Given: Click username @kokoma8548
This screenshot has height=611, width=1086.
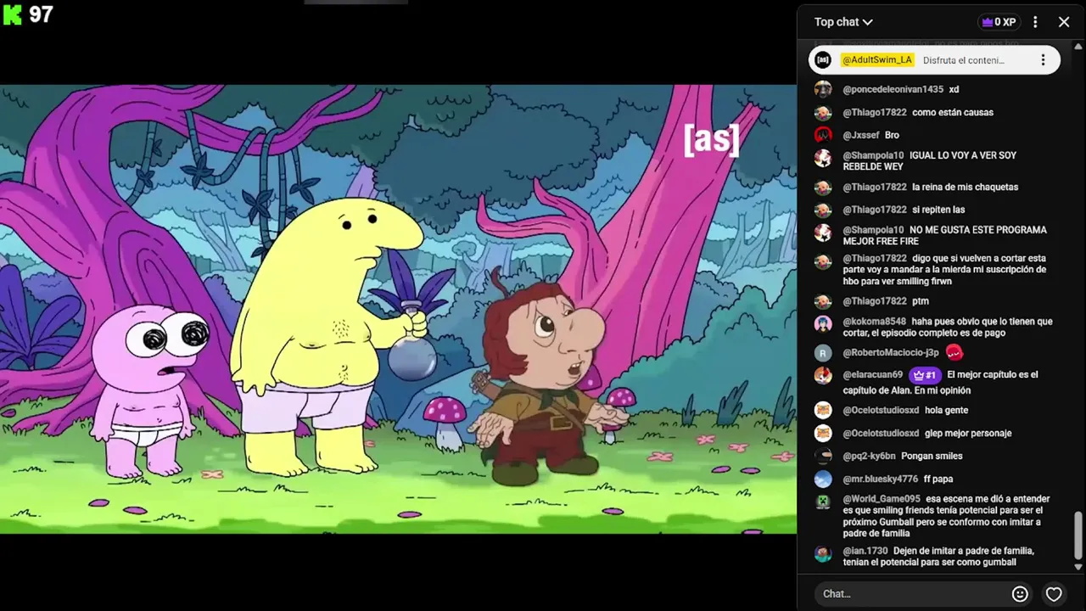Looking at the screenshot, I should [875, 322].
